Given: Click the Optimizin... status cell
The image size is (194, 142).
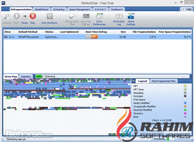Looking at the screenshot, I should (52, 37).
